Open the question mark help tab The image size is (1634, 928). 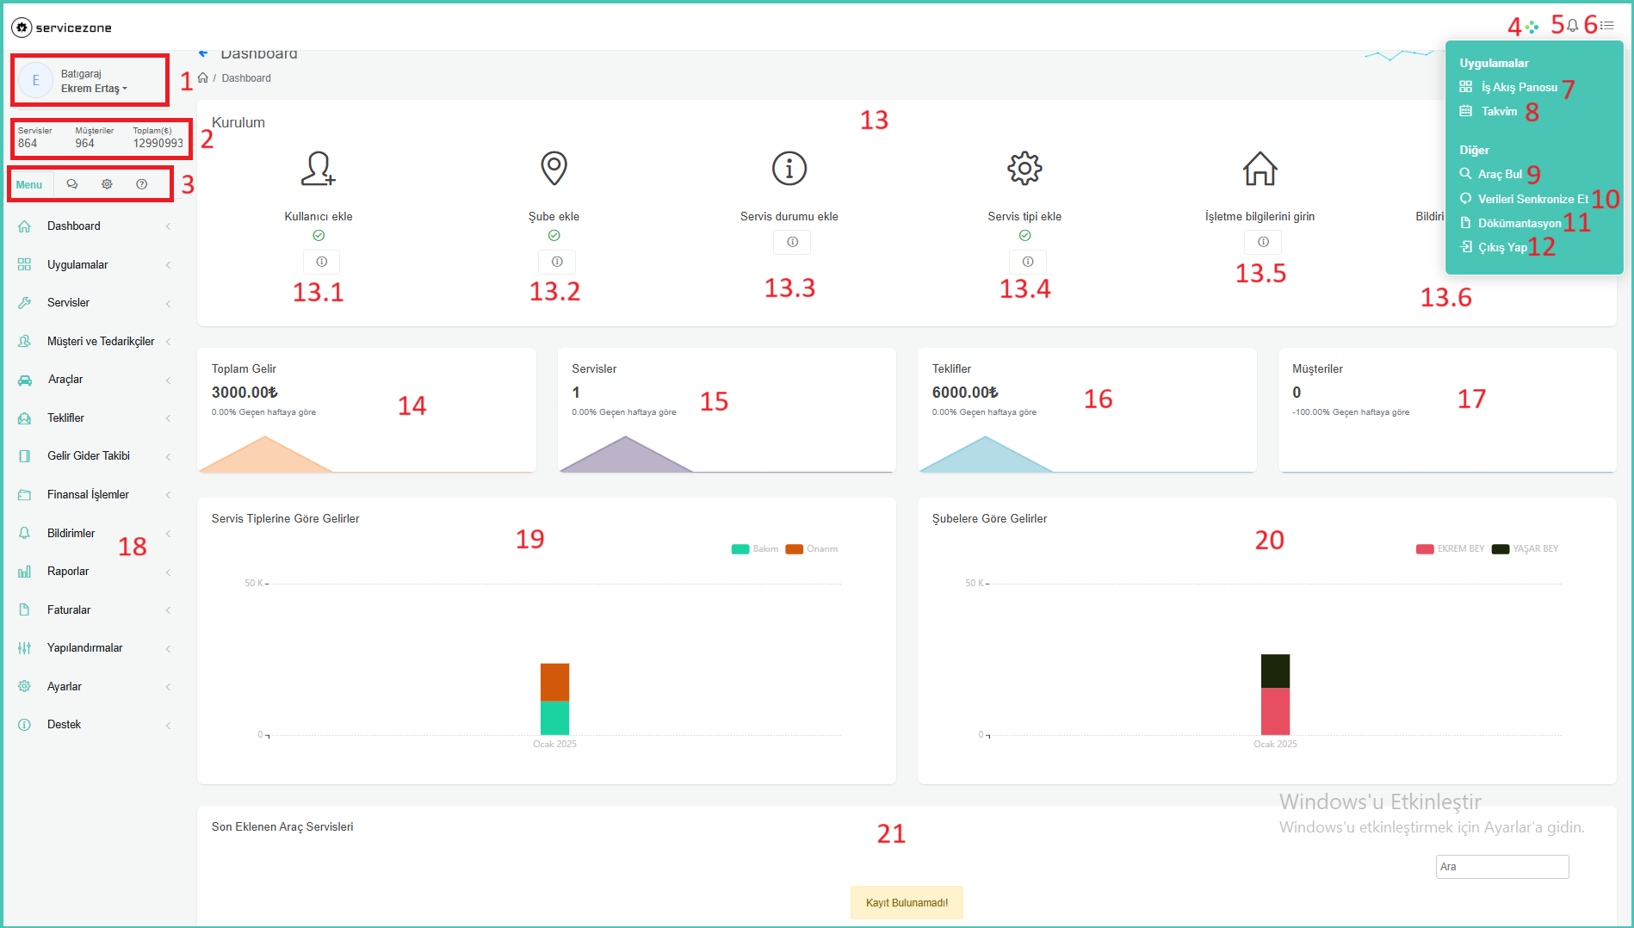pyautogui.click(x=142, y=184)
